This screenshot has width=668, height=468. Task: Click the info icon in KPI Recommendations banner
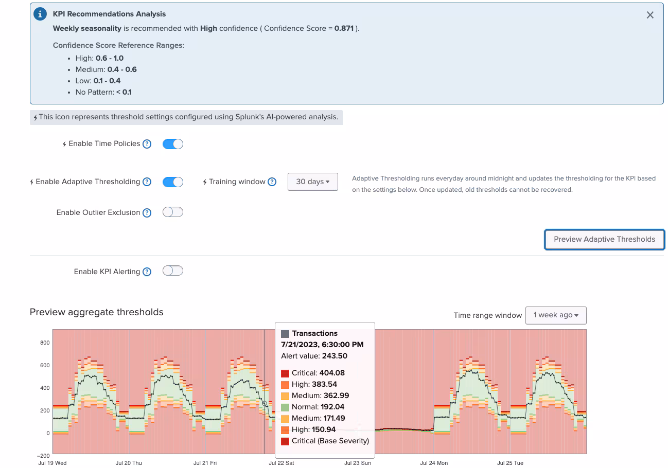point(40,14)
